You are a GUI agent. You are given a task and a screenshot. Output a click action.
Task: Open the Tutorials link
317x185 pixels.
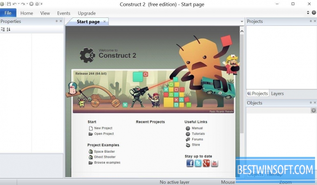(198, 134)
